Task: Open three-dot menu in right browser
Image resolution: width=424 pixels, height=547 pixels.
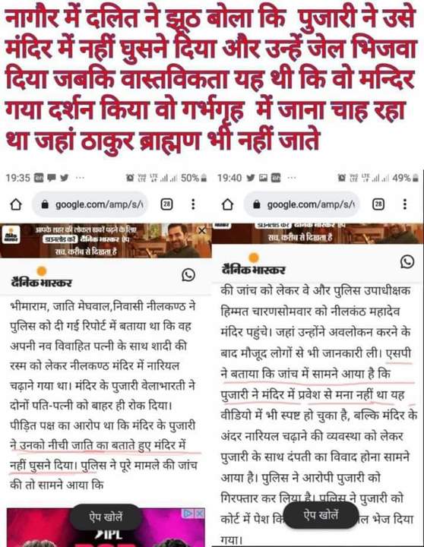Action: point(405,204)
